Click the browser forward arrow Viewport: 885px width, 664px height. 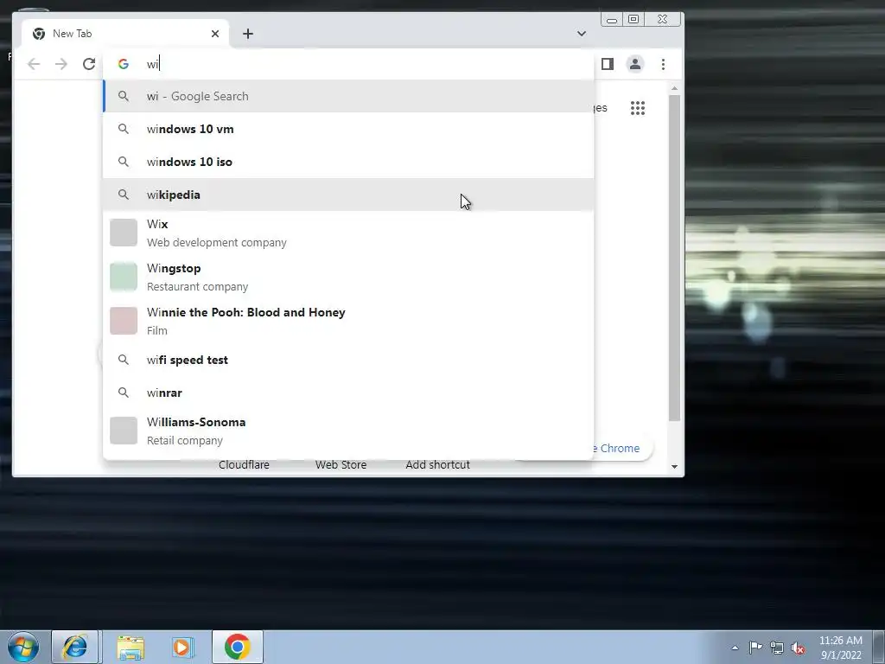point(61,64)
